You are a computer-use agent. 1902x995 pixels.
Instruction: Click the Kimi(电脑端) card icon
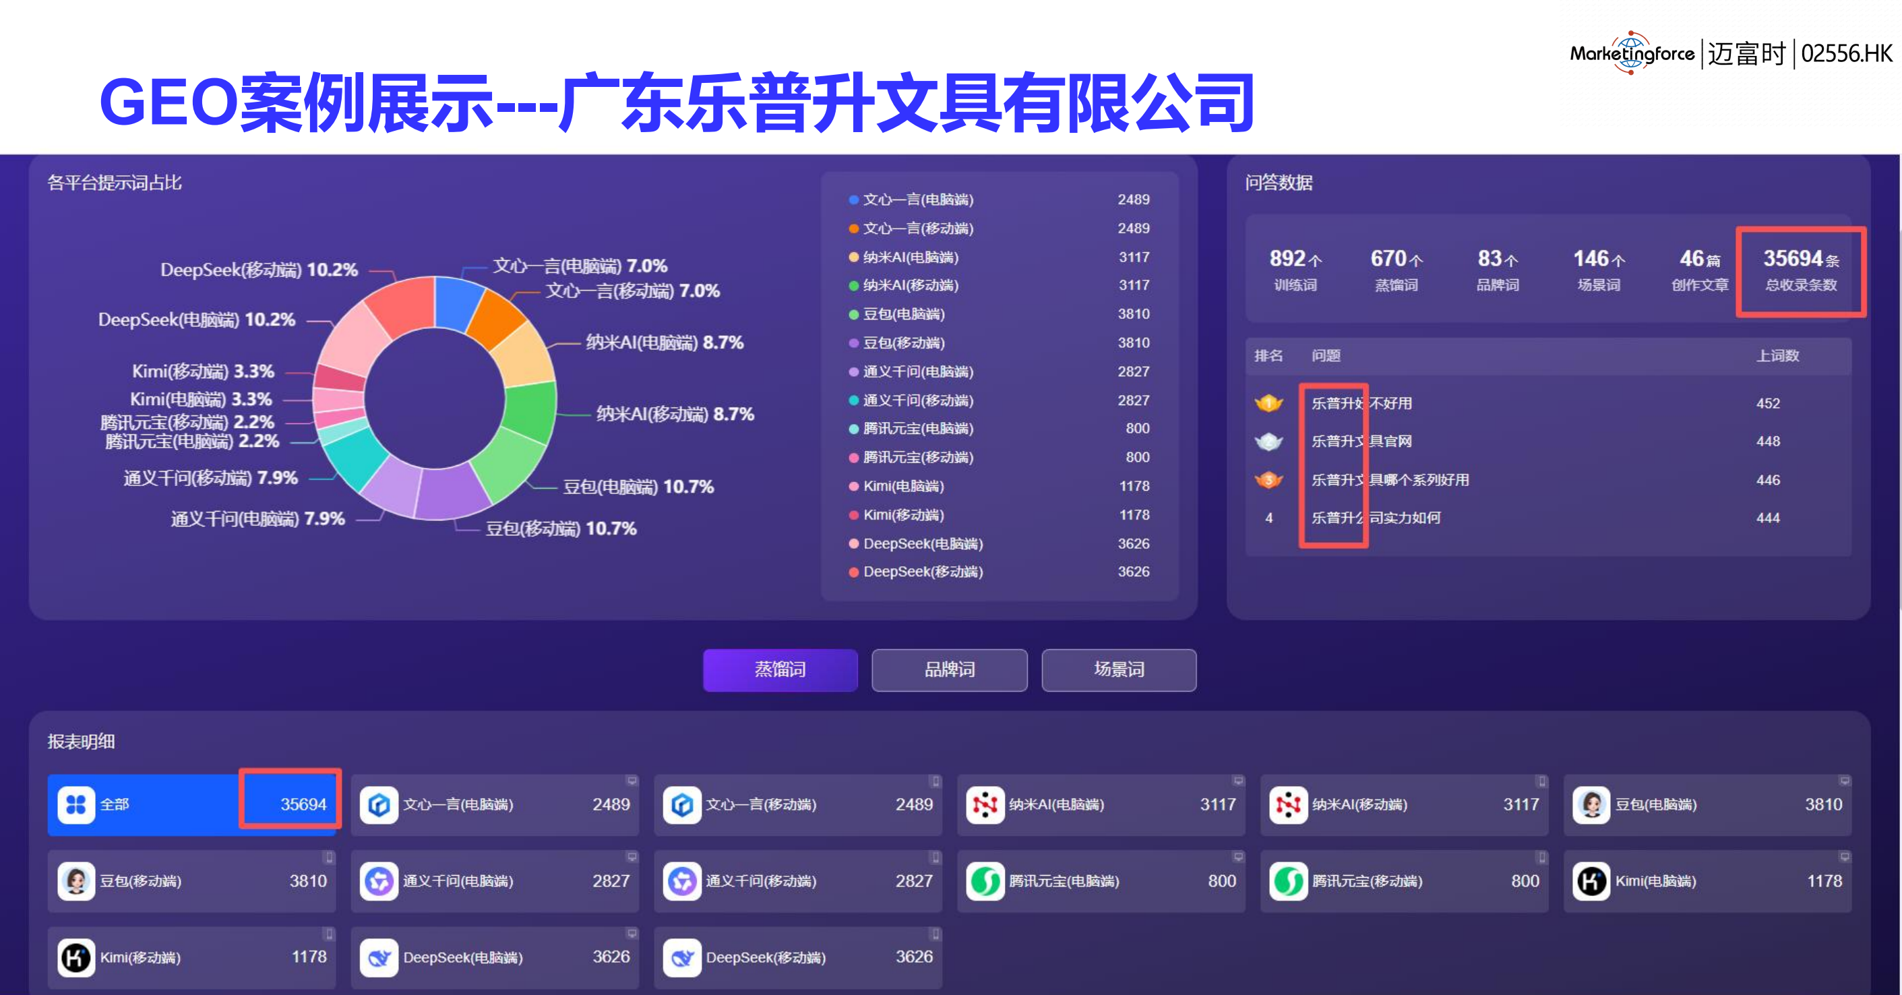1591,880
